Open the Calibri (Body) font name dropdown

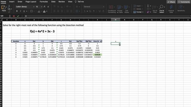coord(34,7)
